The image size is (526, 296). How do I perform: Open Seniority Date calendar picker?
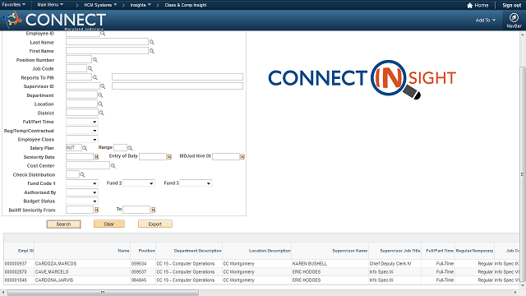(x=97, y=157)
